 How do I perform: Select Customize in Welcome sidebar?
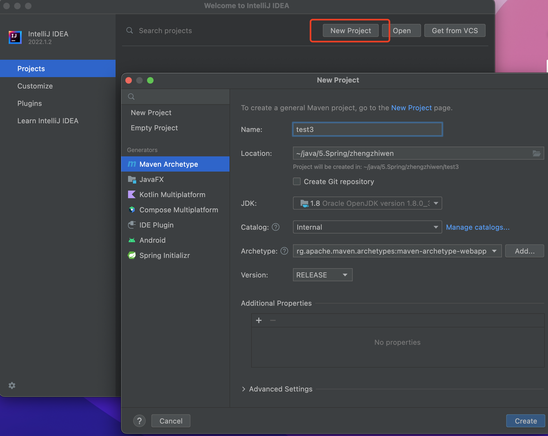(58, 86)
